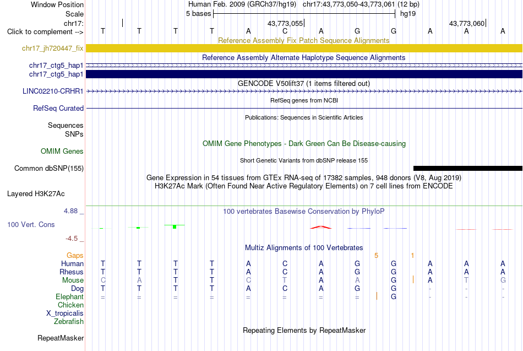Click the RefSeq genes from NCBI title
Viewport: 523px width, 351px height.
(304, 100)
